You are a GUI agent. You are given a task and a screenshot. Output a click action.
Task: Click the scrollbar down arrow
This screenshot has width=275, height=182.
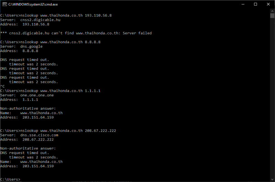(272, 179)
